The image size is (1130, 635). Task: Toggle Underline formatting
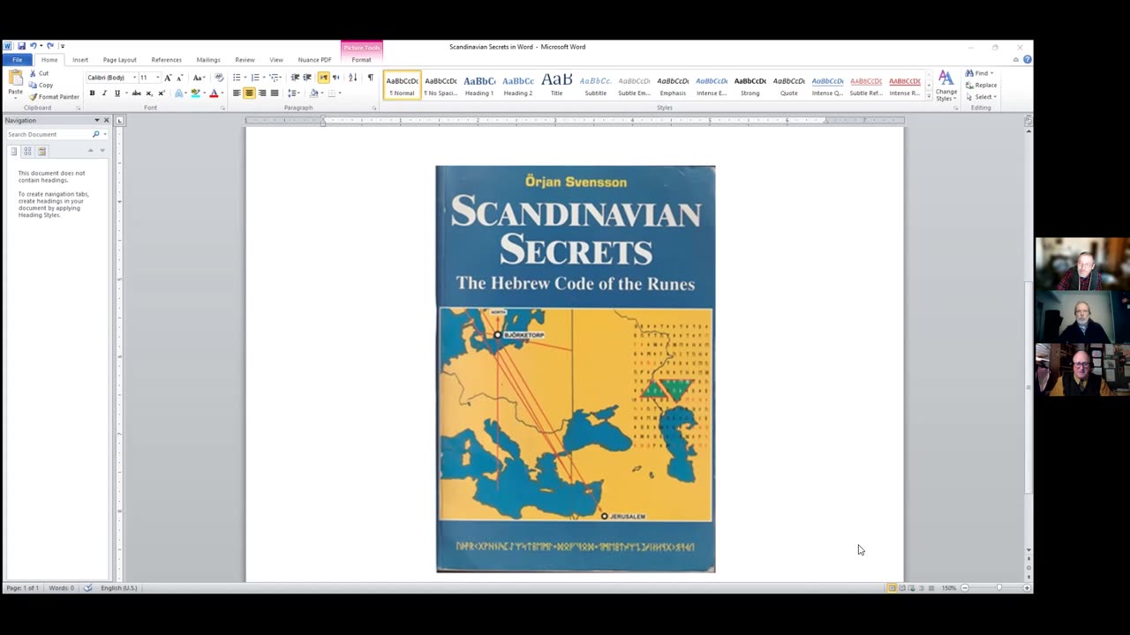click(117, 93)
